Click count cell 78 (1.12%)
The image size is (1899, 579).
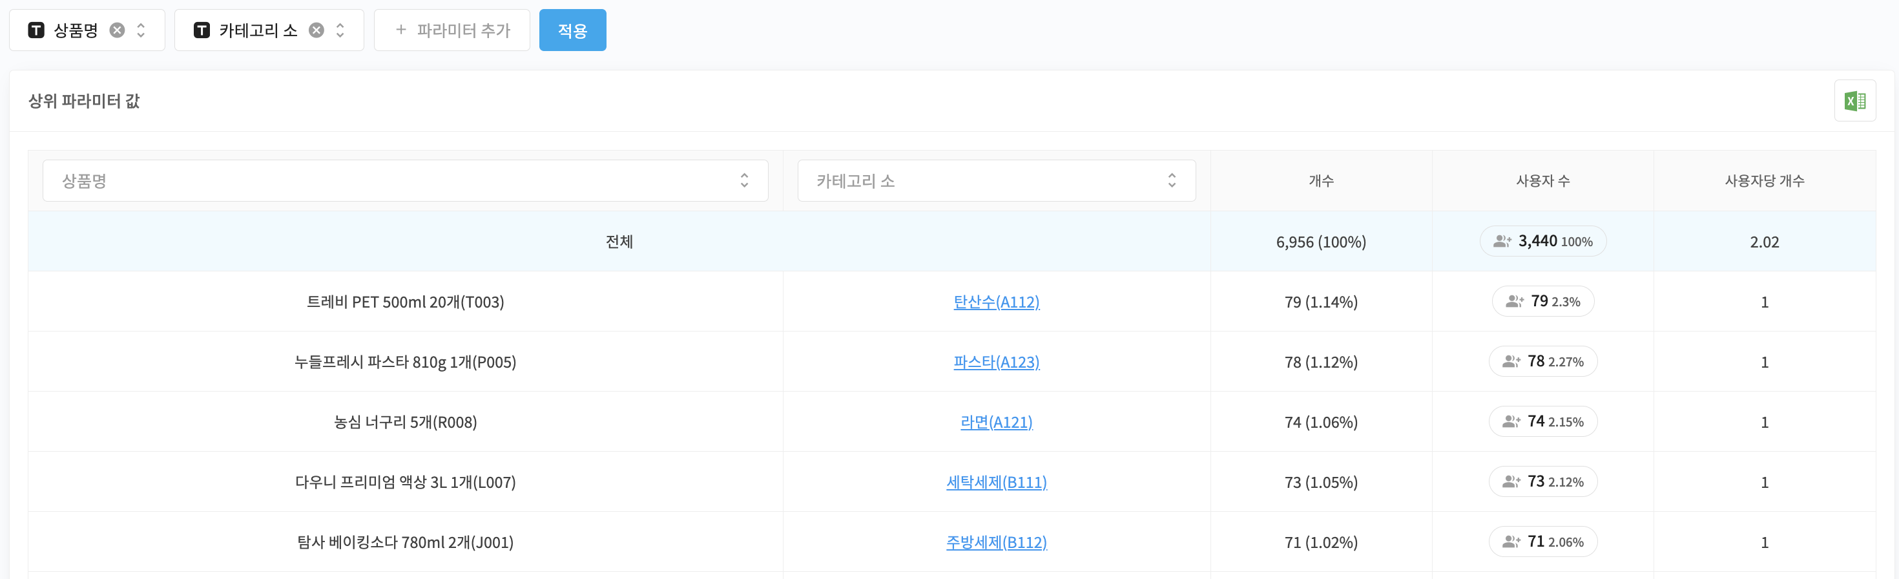(1320, 362)
